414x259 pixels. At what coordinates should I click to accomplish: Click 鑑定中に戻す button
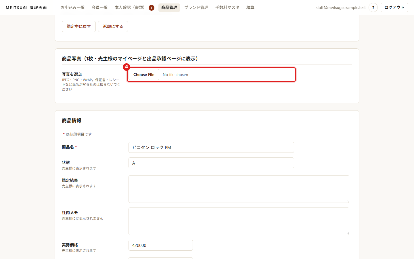pos(79,26)
